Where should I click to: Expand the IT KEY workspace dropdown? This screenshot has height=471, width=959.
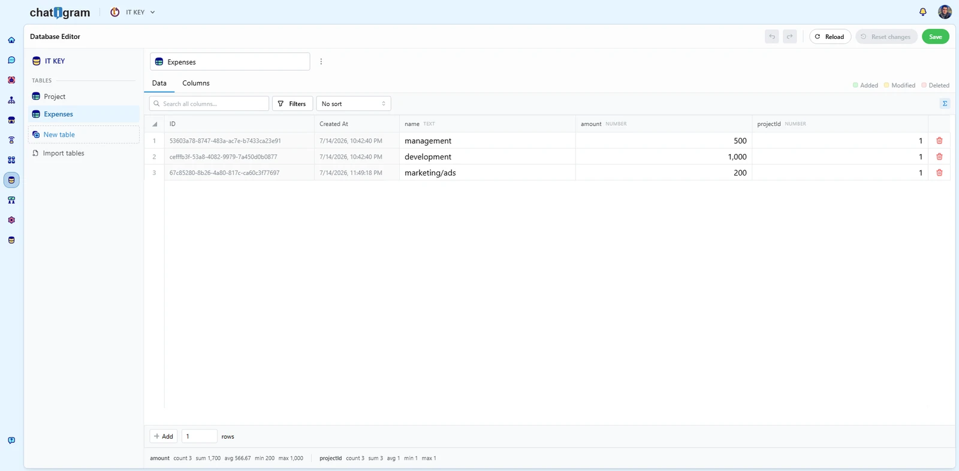[133, 12]
